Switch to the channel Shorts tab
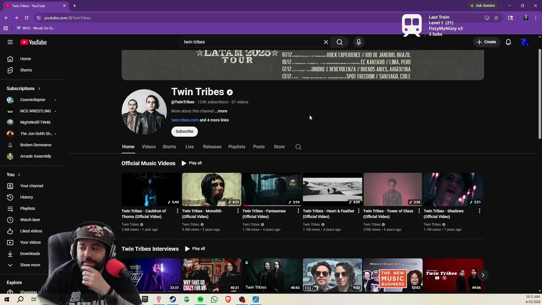Screen dimensions: 542x305 coord(169,147)
